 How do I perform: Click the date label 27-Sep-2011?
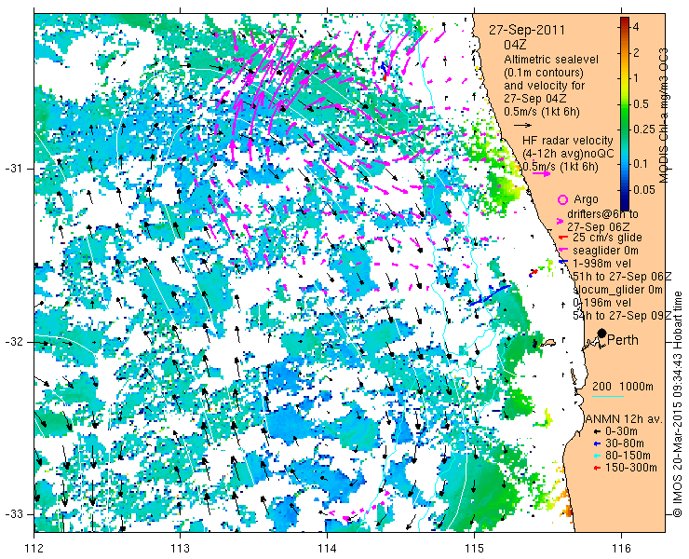click(527, 31)
